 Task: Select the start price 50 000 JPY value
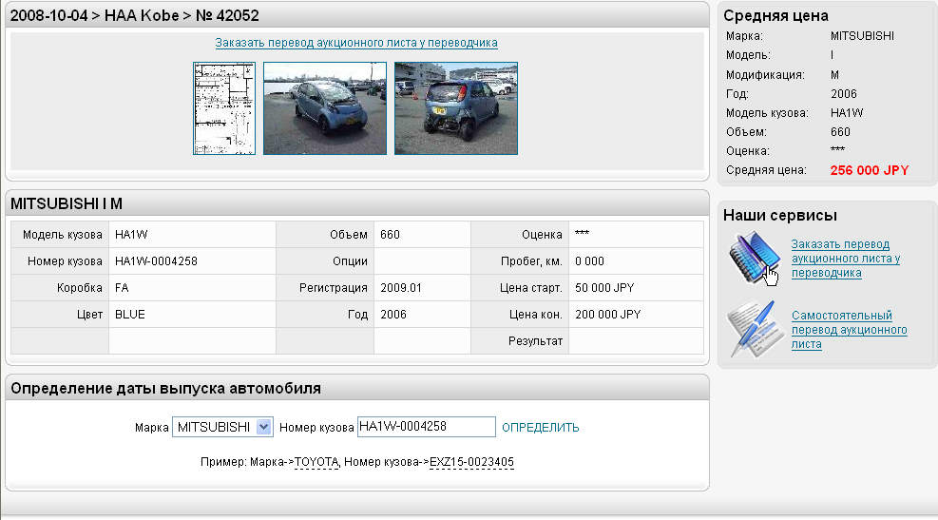[604, 288]
